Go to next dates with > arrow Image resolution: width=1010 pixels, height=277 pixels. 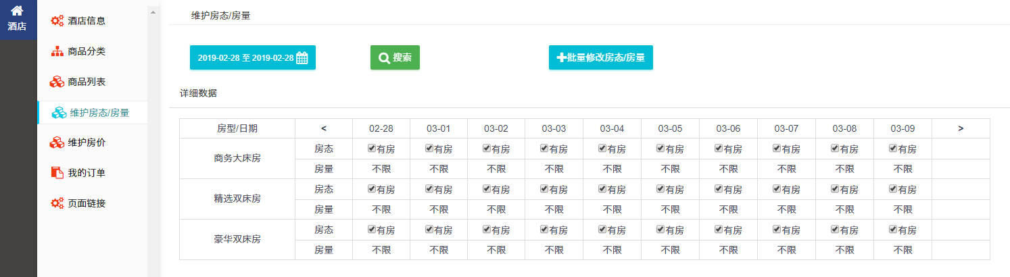pyautogui.click(x=961, y=128)
